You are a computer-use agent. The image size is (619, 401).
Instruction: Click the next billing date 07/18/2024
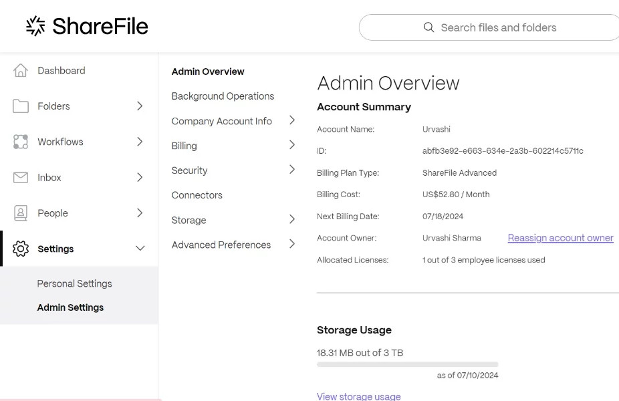pos(443,217)
